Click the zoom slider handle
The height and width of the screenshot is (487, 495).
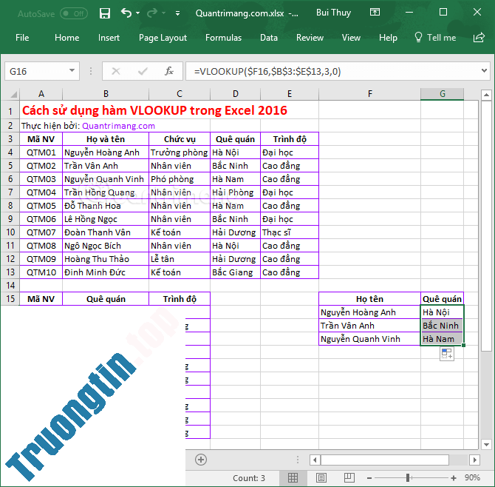coord(408,477)
